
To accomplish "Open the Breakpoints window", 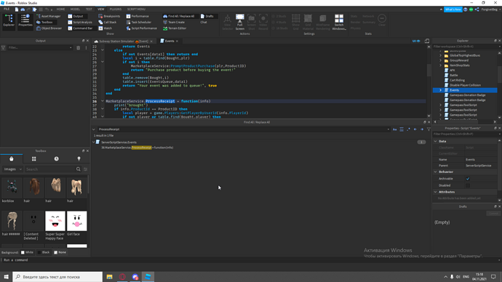I will click(109, 16).
